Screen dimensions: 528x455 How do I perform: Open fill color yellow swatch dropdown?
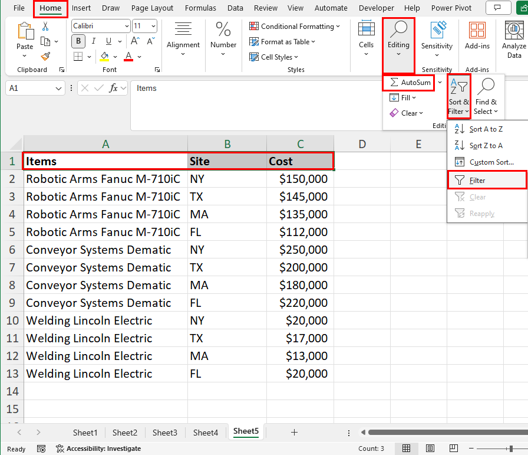click(115, 57)
